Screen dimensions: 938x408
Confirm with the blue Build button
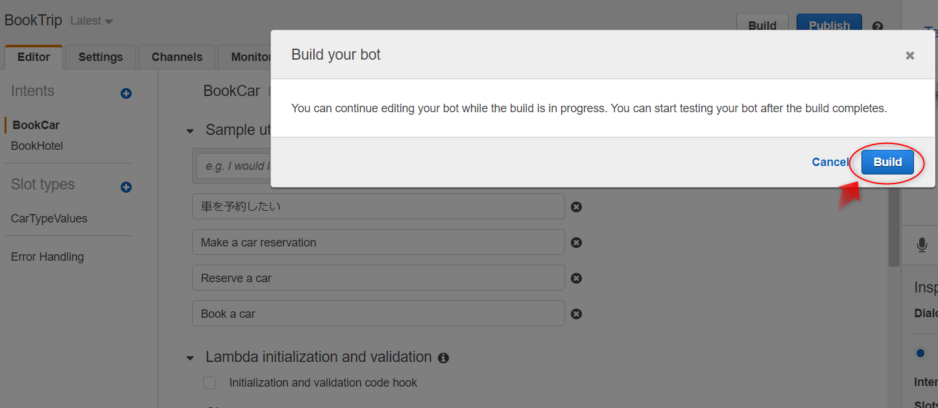tap(887, 162)
